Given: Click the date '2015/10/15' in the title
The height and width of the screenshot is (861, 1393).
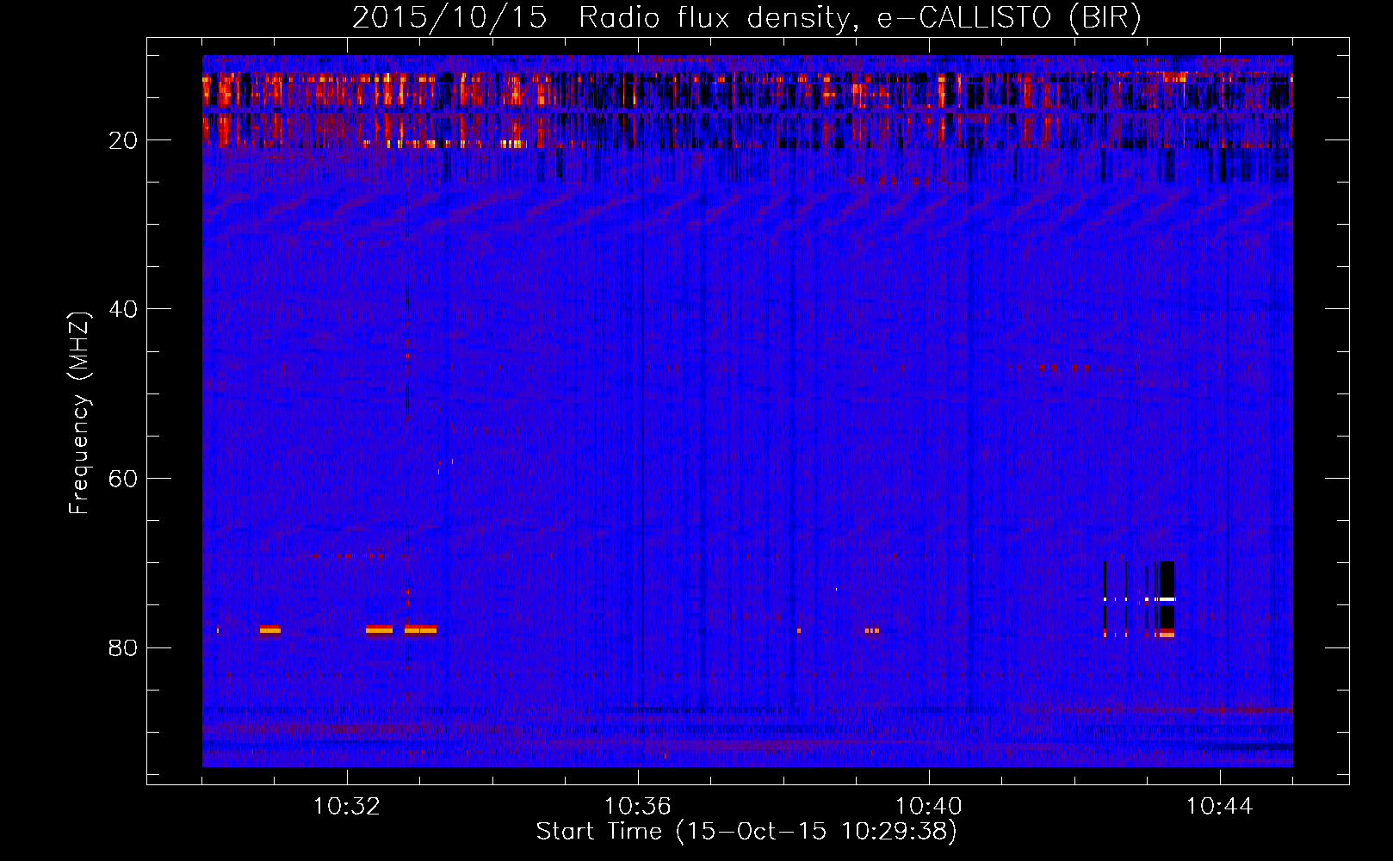Looking at the screenshot, I should point(449,18).
